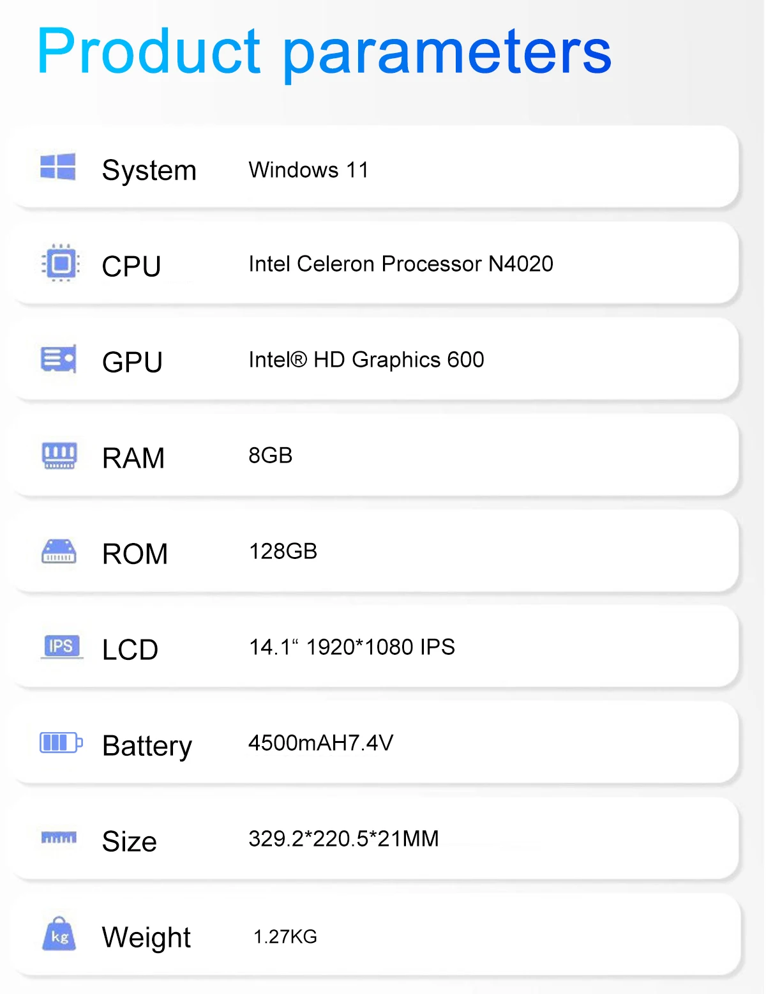This screenshot has height=994, width=766.
Task: Click 'Intel Celeron Processor N4020' text
Action: point(401,264)
